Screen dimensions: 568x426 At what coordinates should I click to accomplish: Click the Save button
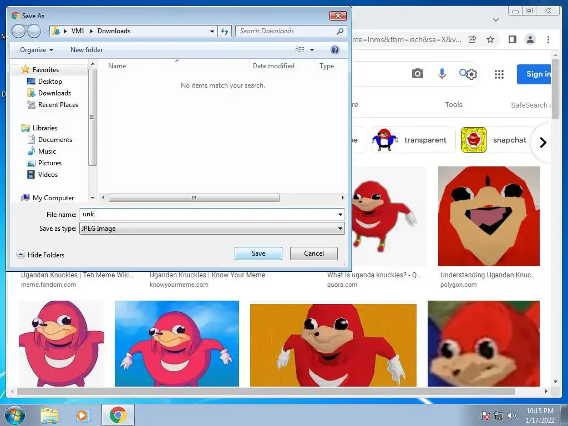[x=258, y=253]
